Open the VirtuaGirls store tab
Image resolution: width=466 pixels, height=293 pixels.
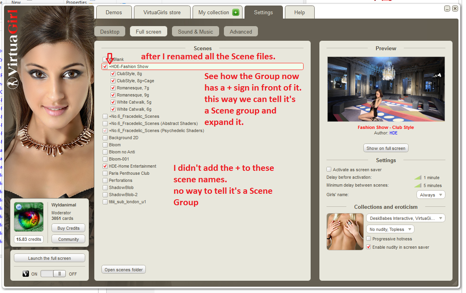[162, 13]
